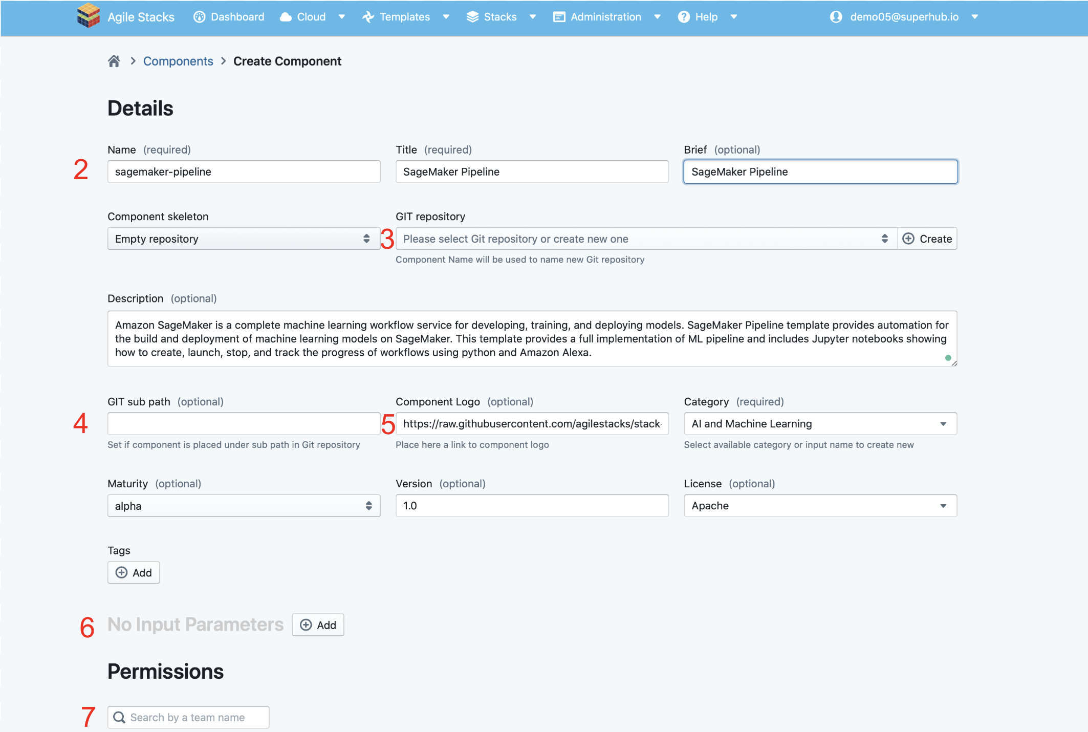
Task: Click the Create Component breadcrumb text
Action: point(287,61)
